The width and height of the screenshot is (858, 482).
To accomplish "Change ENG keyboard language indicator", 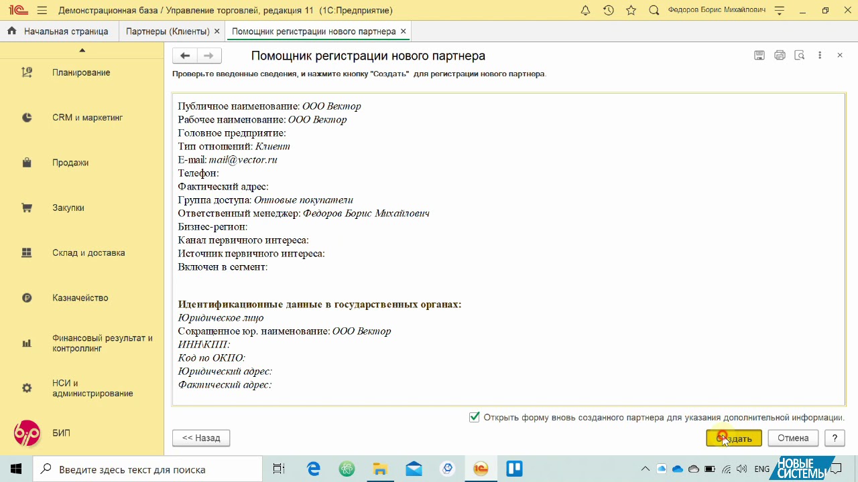I will (x=762, y=469).
